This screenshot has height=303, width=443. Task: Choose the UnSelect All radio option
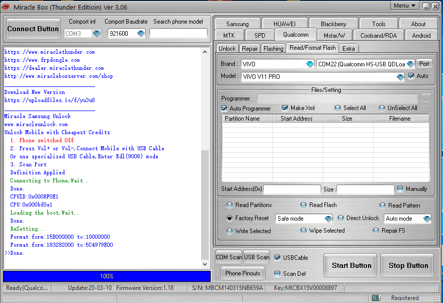(382, 108)
